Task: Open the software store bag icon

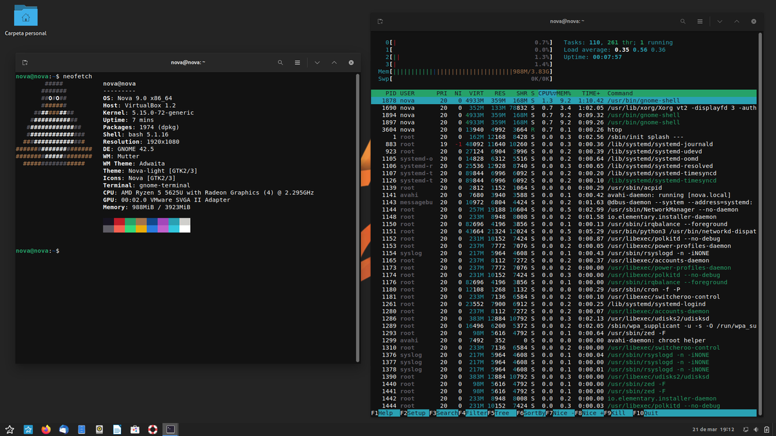Action: tap(135, 429)
